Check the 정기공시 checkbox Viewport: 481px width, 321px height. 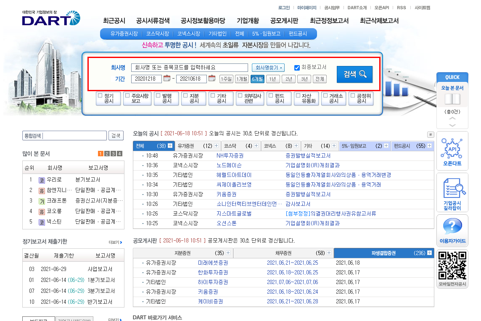point(100,96)
